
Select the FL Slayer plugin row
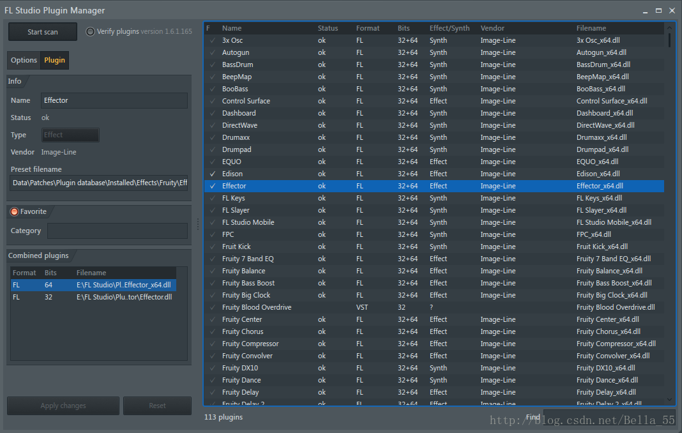click(x=434, y=210)
